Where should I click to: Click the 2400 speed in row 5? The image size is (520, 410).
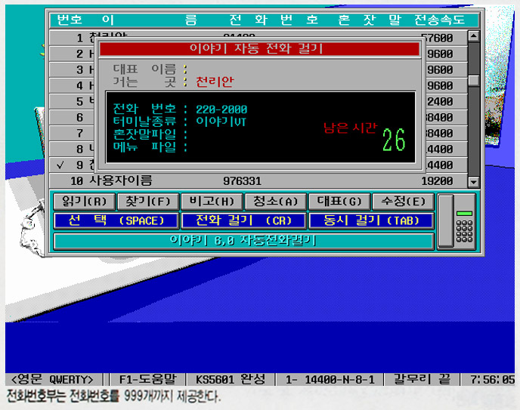[x=440, y=102]
